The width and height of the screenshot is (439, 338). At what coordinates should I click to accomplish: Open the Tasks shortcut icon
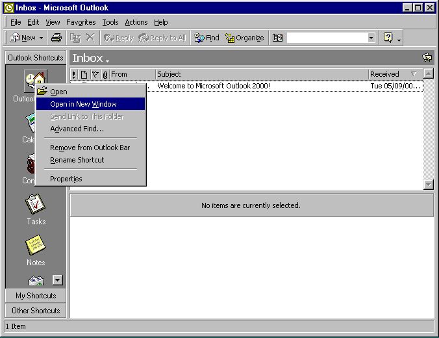[36, 204]
